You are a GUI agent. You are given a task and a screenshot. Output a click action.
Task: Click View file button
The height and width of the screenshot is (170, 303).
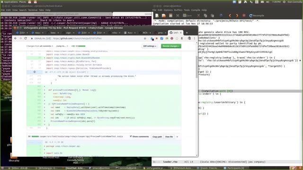169,136
